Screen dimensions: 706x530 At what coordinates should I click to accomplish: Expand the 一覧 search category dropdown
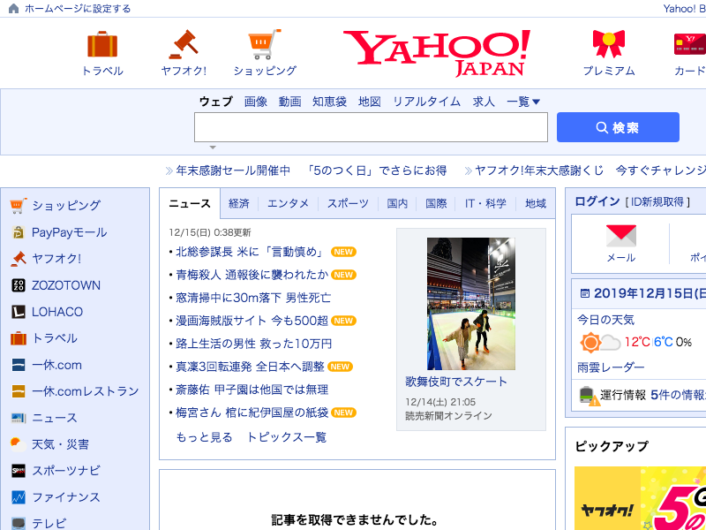pos(523,102)
